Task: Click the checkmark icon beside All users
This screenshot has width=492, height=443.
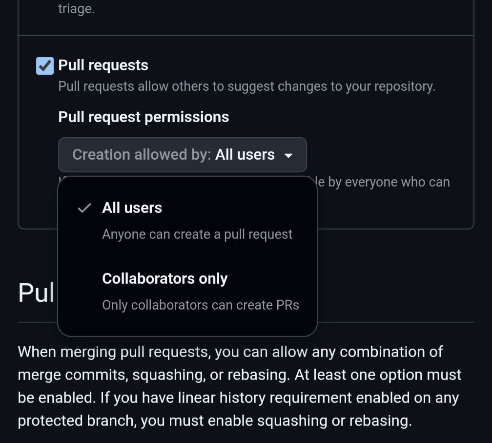Action: [x=84, y=208]
